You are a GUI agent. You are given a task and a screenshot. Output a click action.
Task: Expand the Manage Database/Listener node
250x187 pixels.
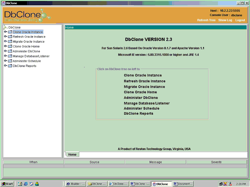(x=5, y=56)
